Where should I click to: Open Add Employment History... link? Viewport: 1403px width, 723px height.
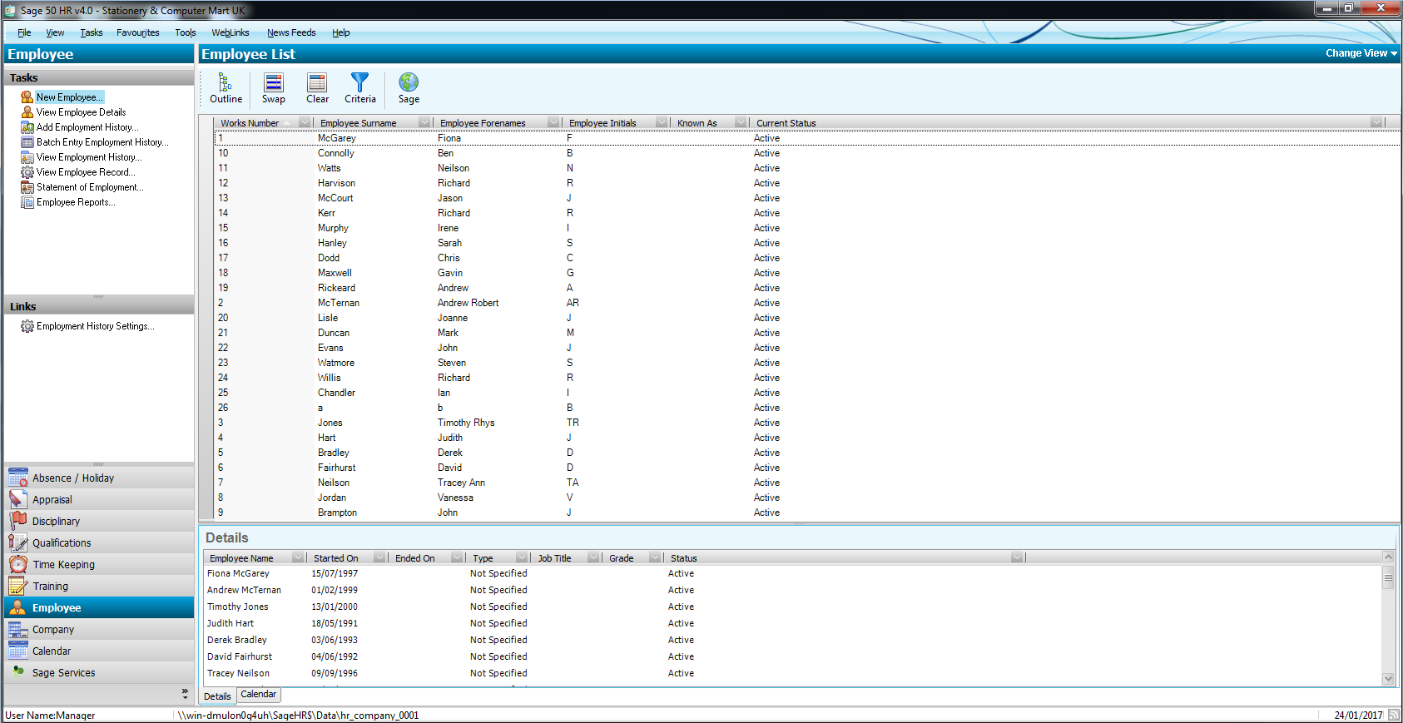87,127
